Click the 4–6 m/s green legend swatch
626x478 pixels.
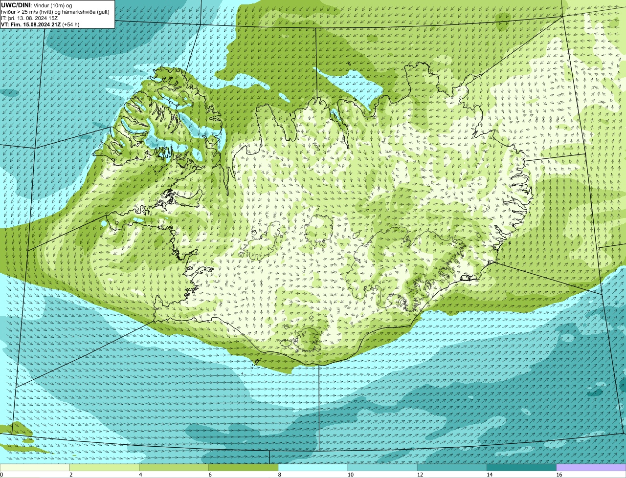pos(174,467)
